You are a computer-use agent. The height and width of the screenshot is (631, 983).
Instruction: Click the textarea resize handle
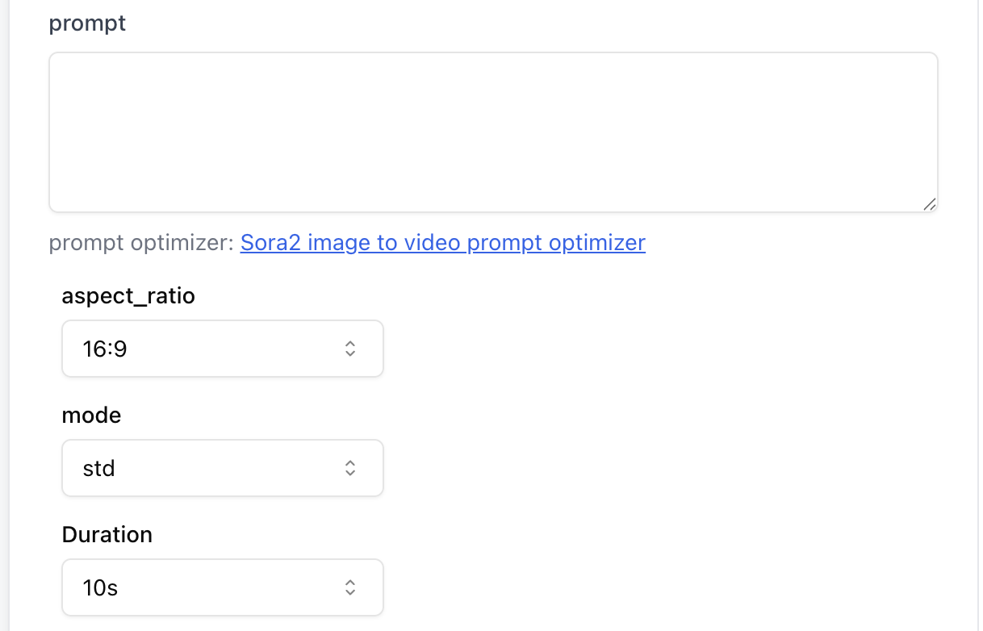tap(930, 204)
